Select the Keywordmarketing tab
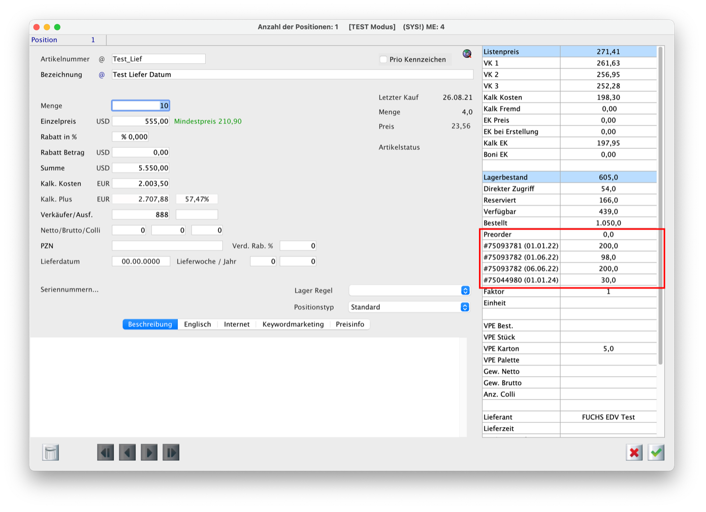 point(293,324)
